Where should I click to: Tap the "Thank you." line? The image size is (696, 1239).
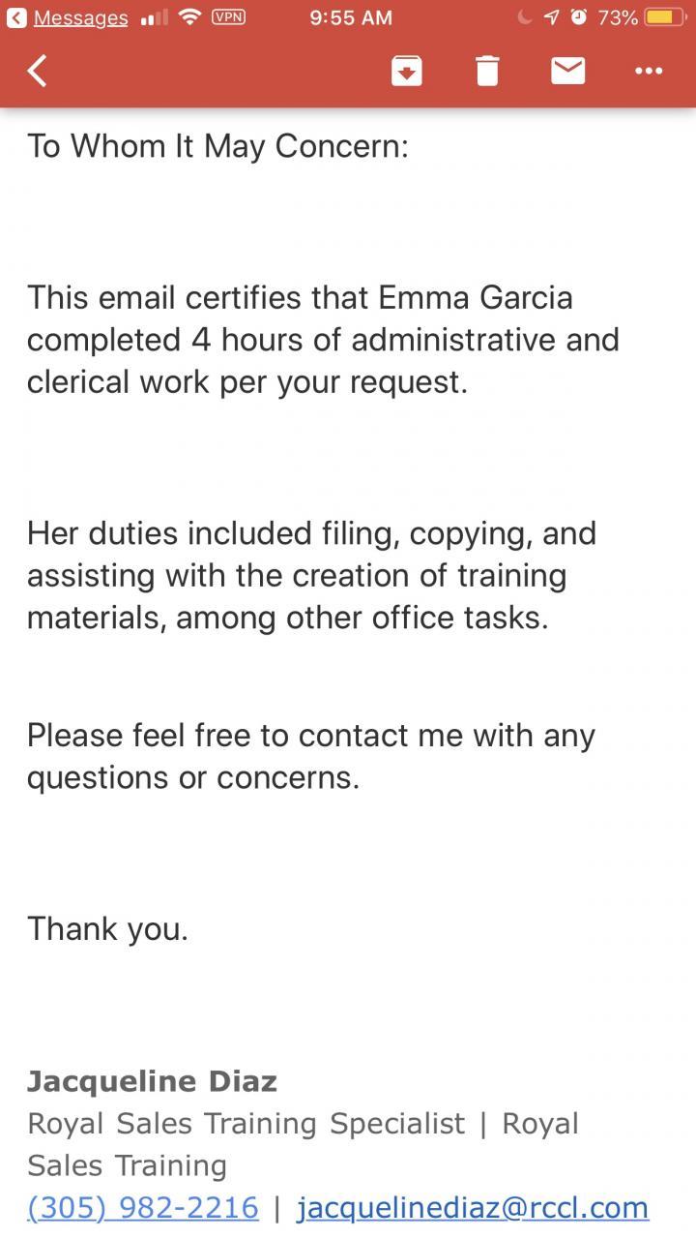107,928
